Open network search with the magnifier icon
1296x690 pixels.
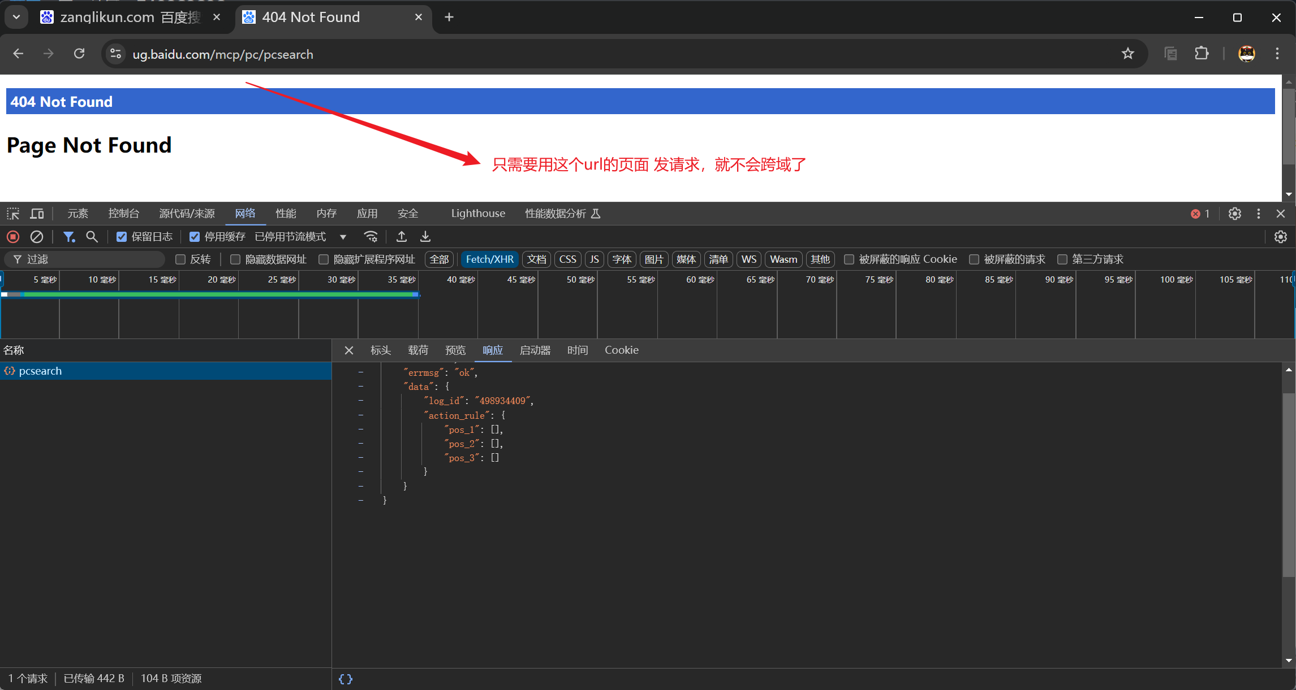[x=92, y=237]
